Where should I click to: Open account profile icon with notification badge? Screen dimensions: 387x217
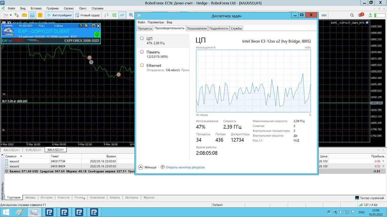pyautogui.click(x=361, y=15)
